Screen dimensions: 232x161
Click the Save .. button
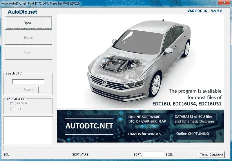[28, 53]
